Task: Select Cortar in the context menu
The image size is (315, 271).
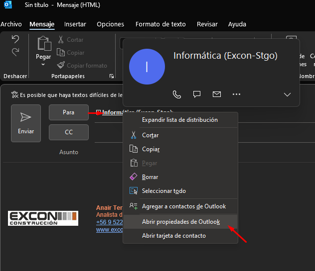Action: click(x=180, y=135)
